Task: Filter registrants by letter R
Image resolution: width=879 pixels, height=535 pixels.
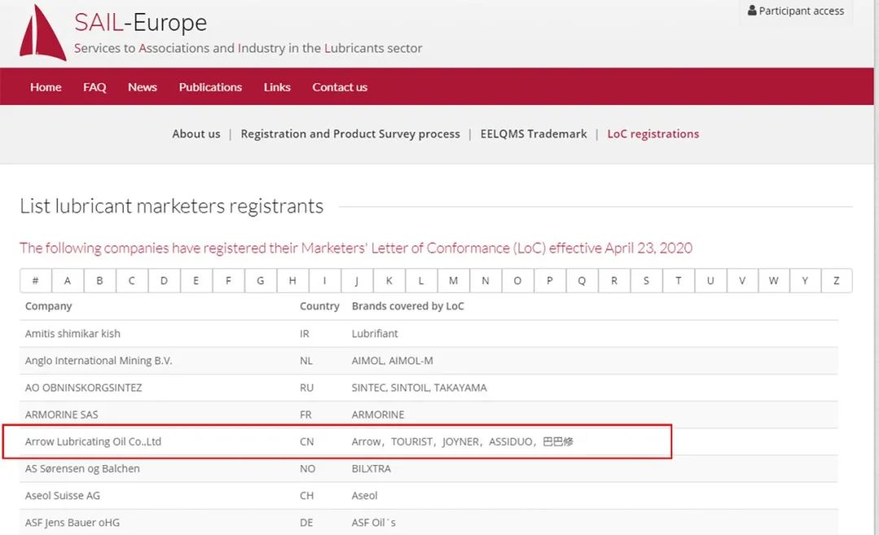Action: click(x=614, y=281)
